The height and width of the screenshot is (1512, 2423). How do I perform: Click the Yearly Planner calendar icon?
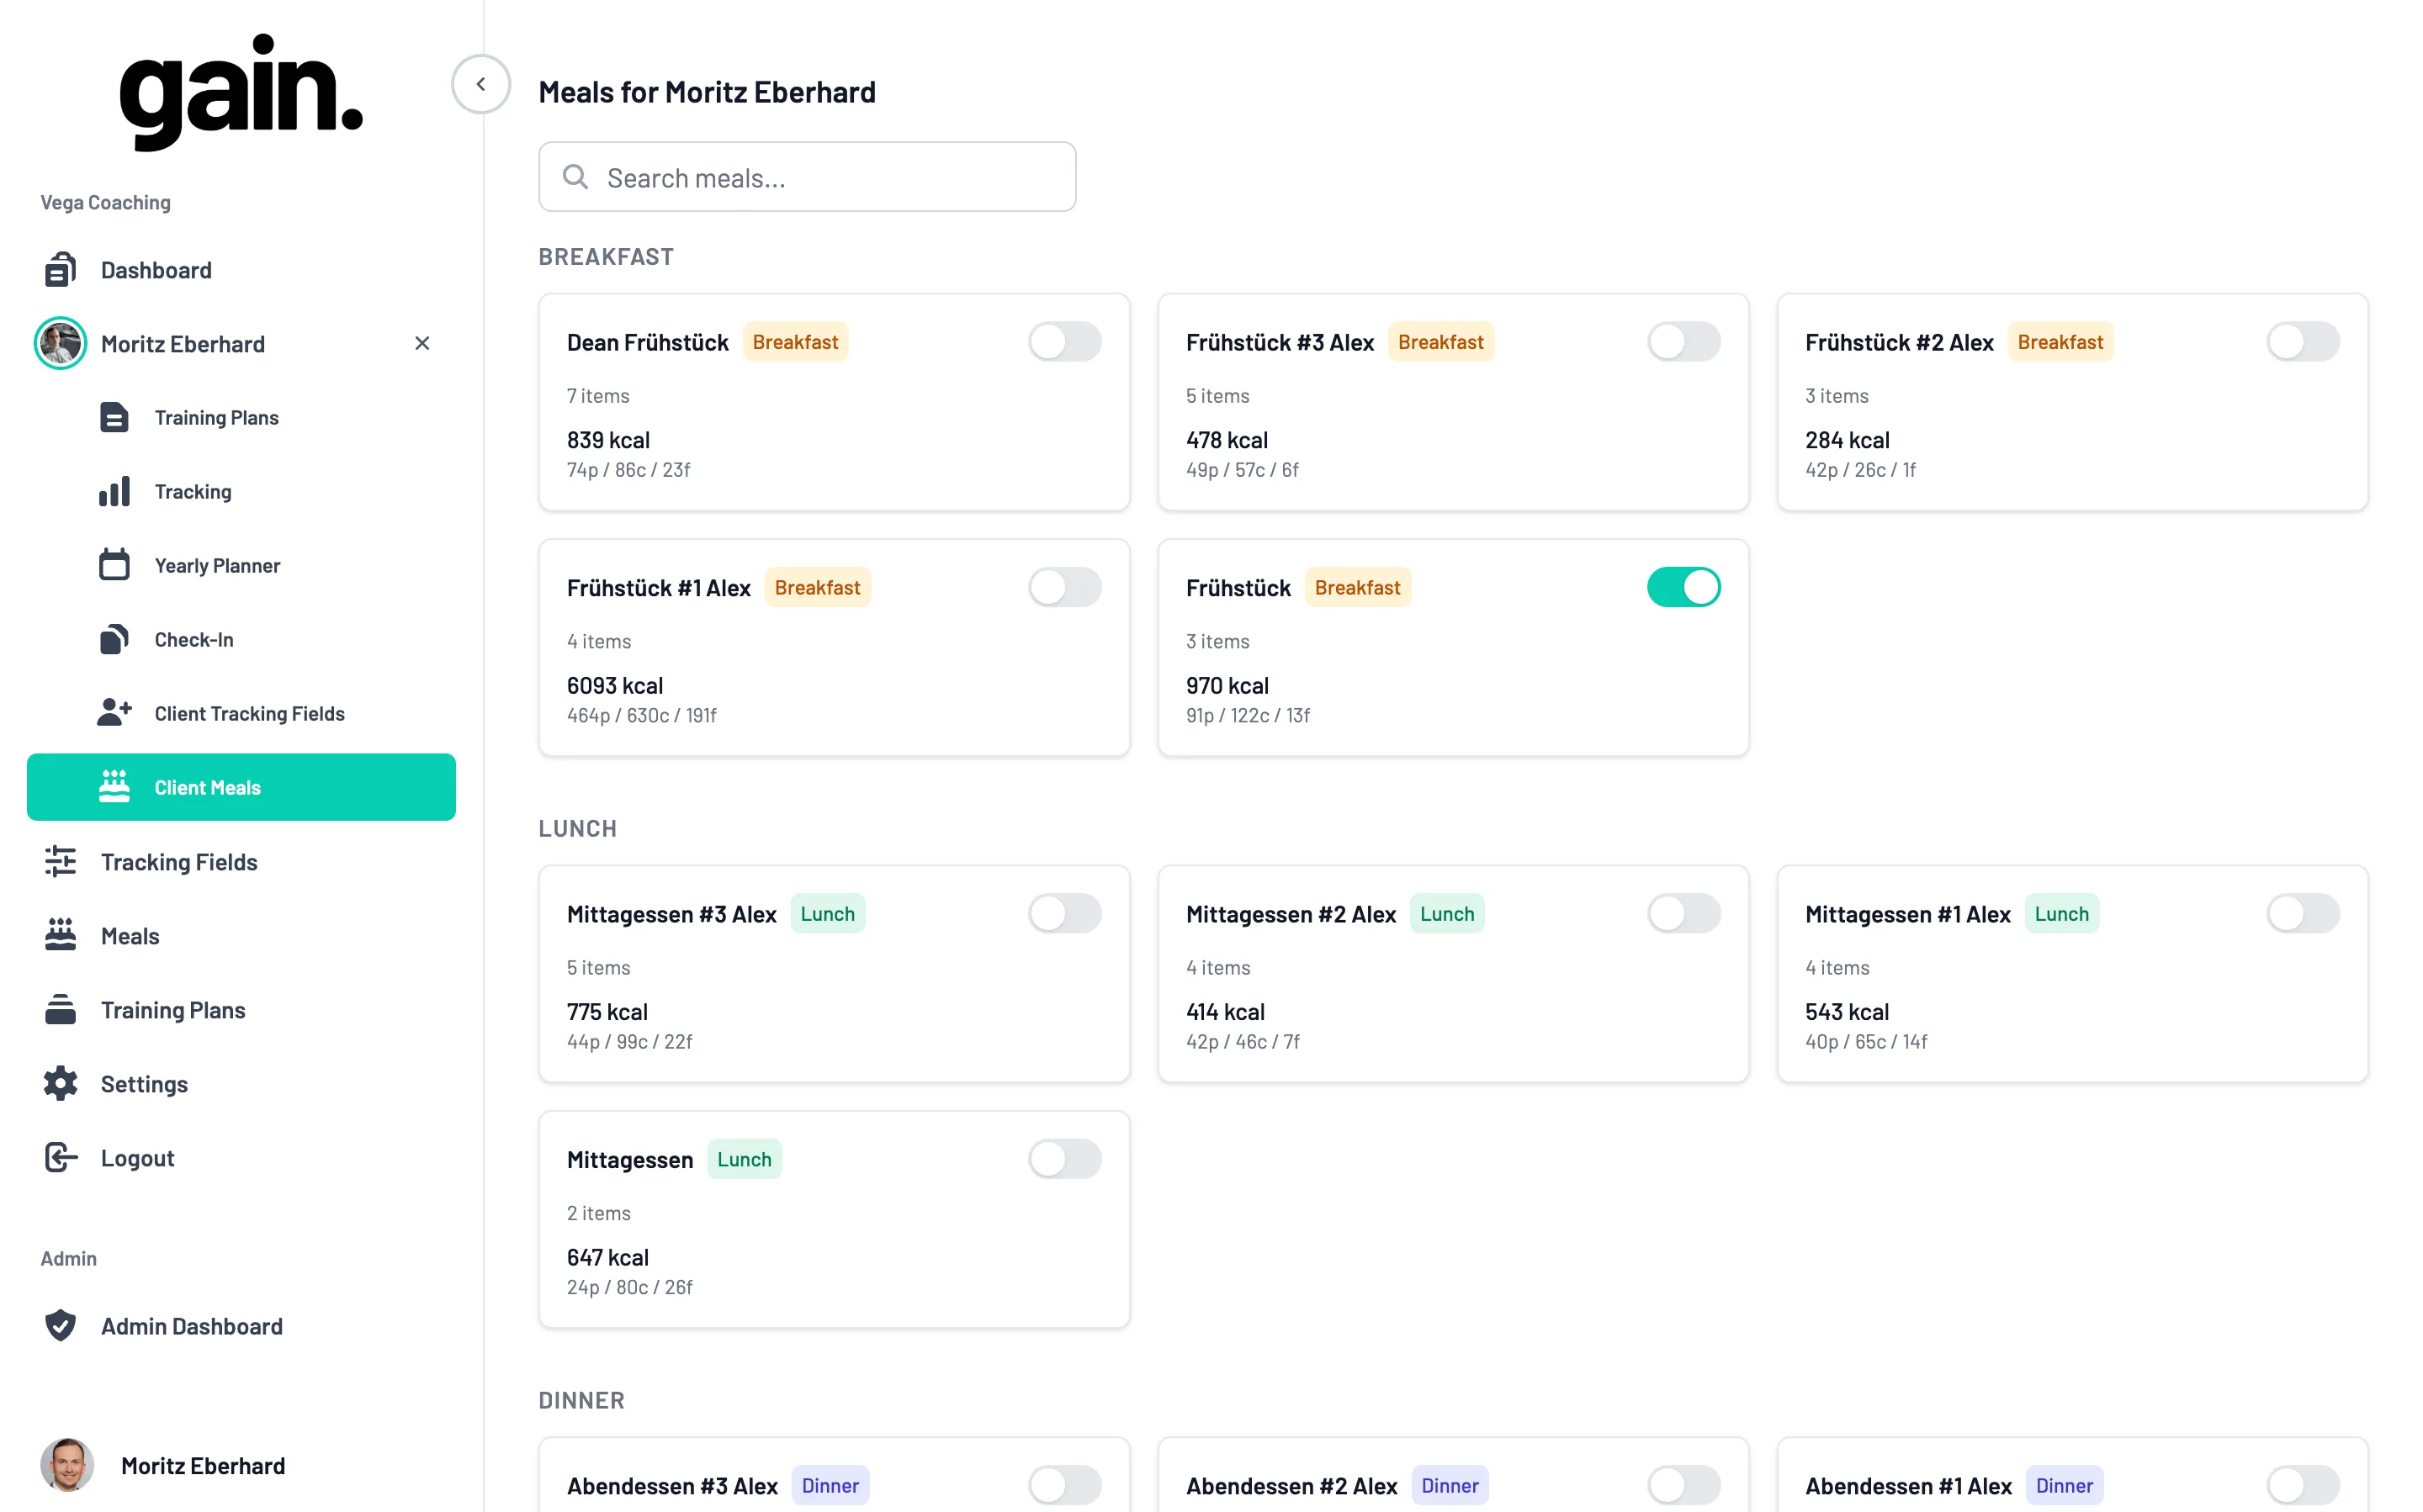click(x=114, y=566)
